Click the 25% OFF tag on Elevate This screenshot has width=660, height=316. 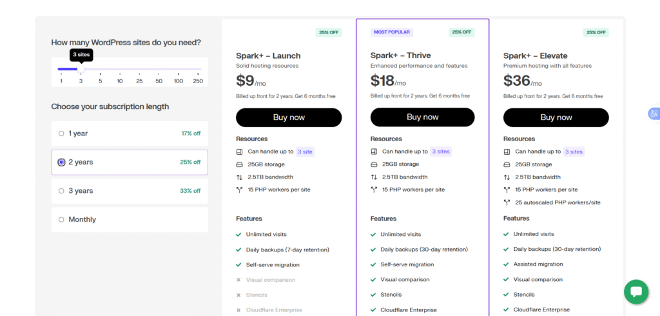596,32
